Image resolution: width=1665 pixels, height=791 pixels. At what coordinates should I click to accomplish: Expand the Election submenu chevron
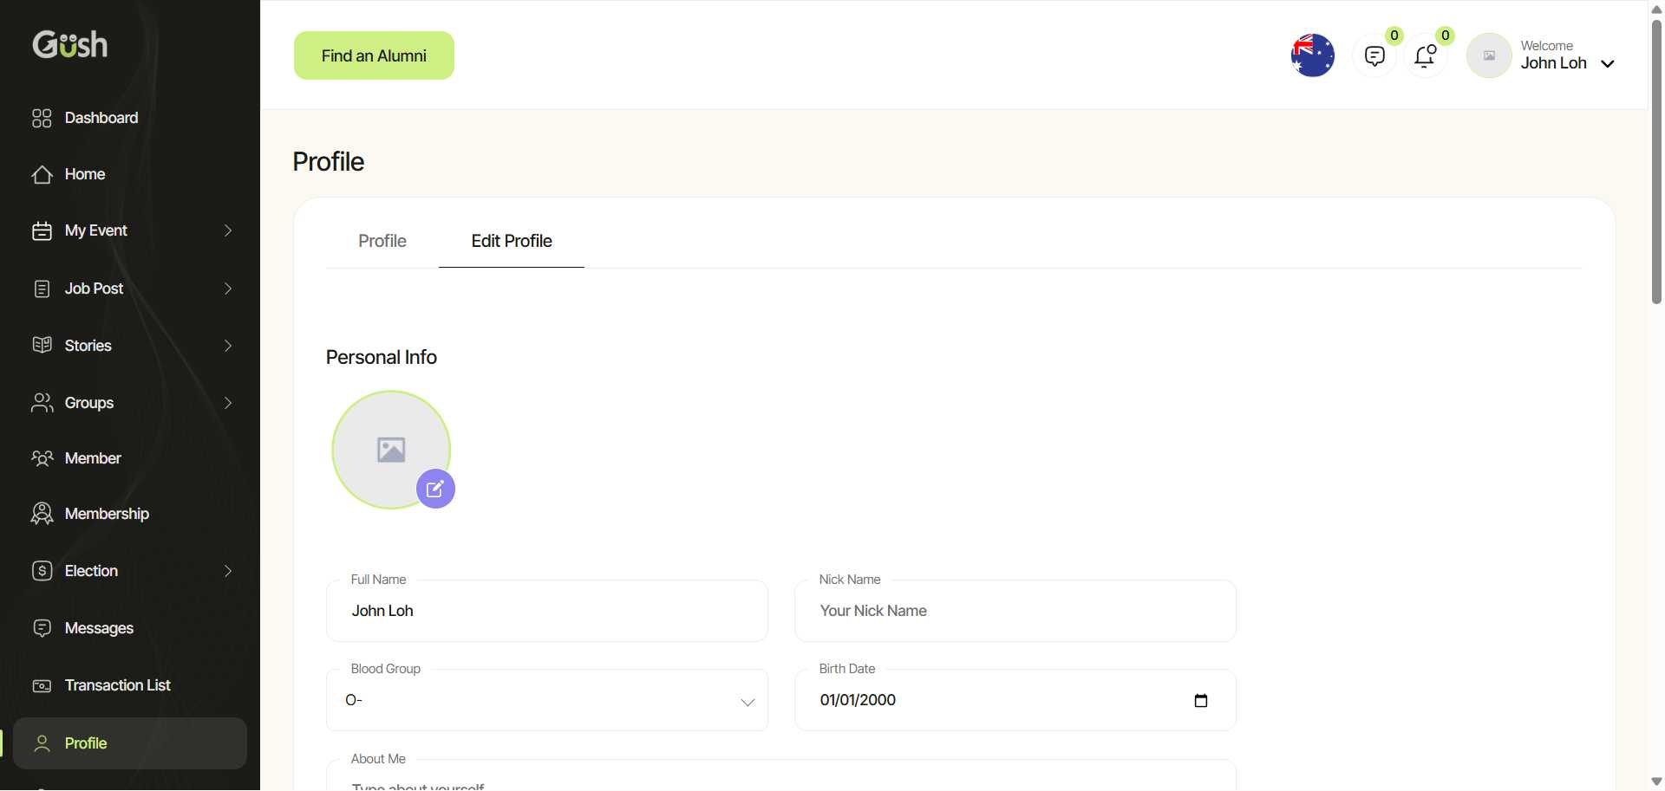(x=228, y=571)
